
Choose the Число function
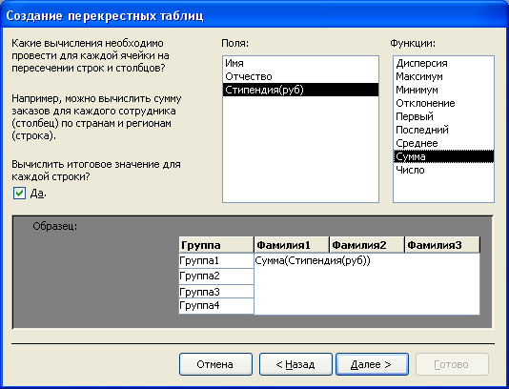pos(443,170)
